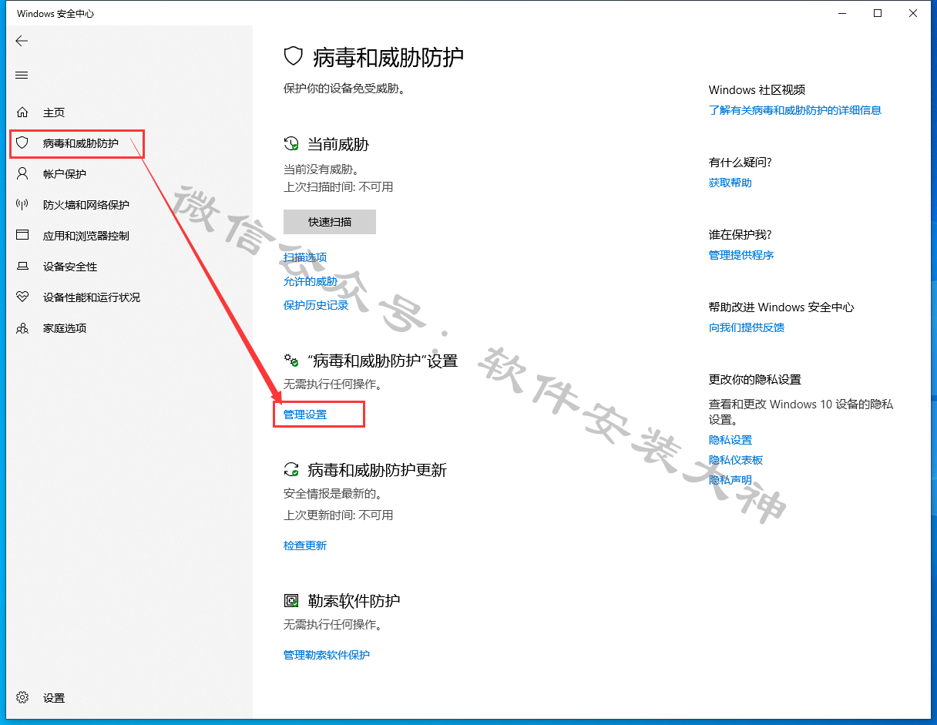View 允许的威胁 link
This screenshot has width=937, height=725.
click(x=311, y=281)
